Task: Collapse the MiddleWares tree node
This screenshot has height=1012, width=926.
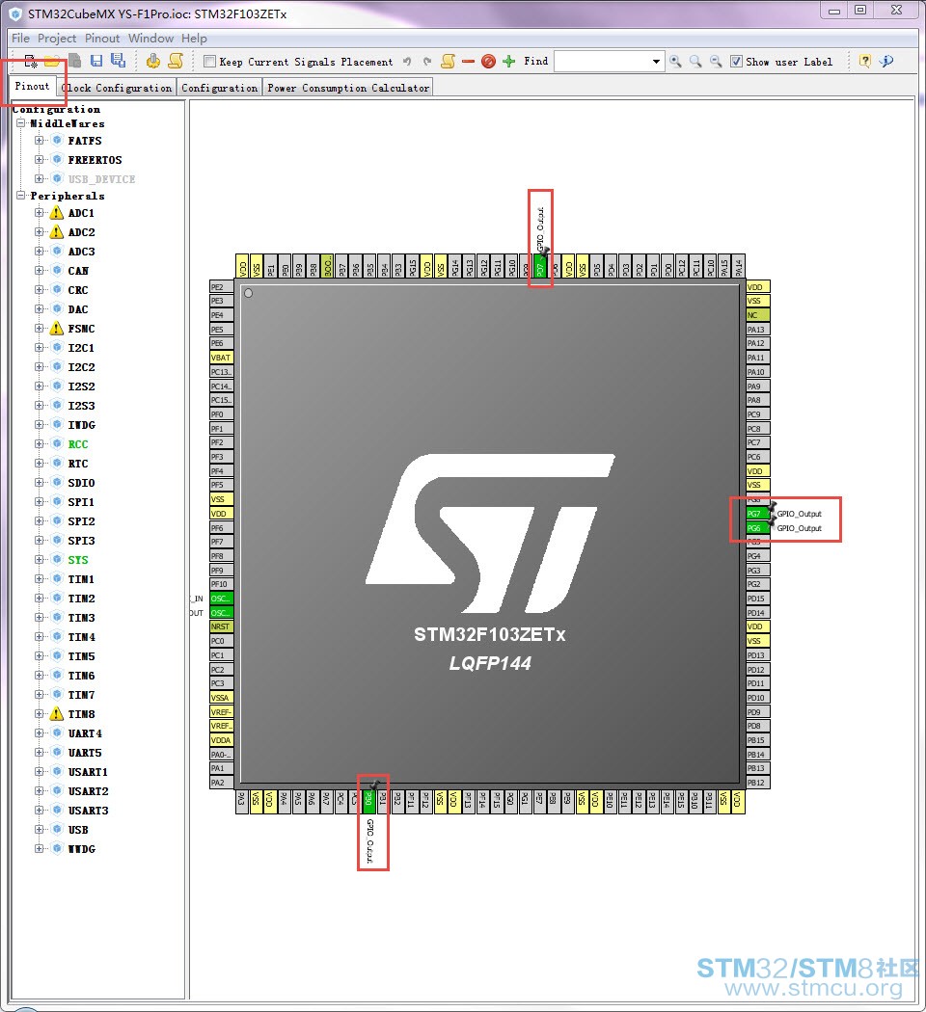Action: [20, 122]
